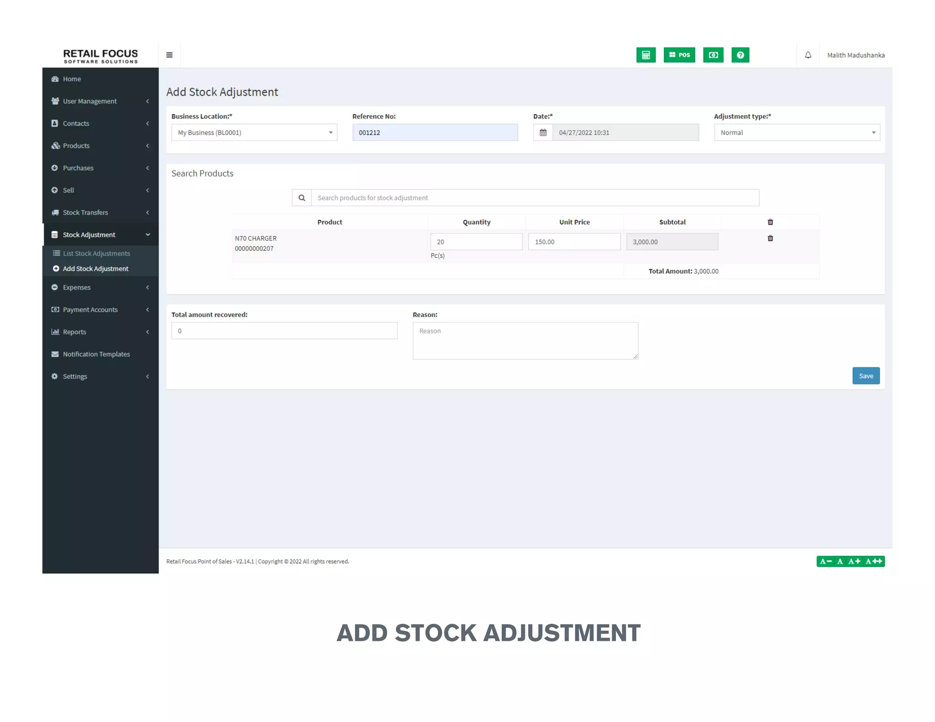Toggle the hamburger sidebar menu icon
This screenshot has height=722, width=935.
(169, 55)
